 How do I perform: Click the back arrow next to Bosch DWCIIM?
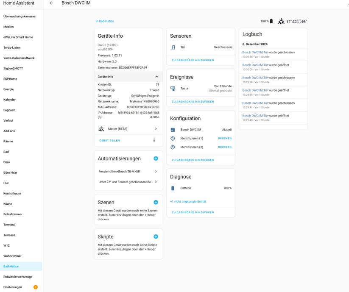pos(50,3)
